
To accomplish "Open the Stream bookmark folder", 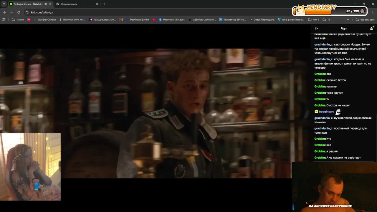I will pos(18,20).
